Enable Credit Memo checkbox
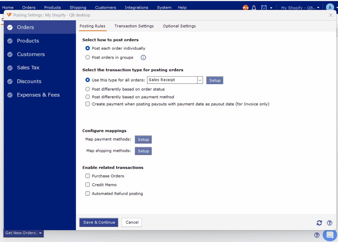This screenshot has height=242, width=338. pos(87,185)
